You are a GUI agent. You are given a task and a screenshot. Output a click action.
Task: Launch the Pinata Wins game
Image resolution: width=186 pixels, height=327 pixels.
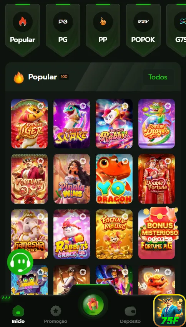[72, 179]
